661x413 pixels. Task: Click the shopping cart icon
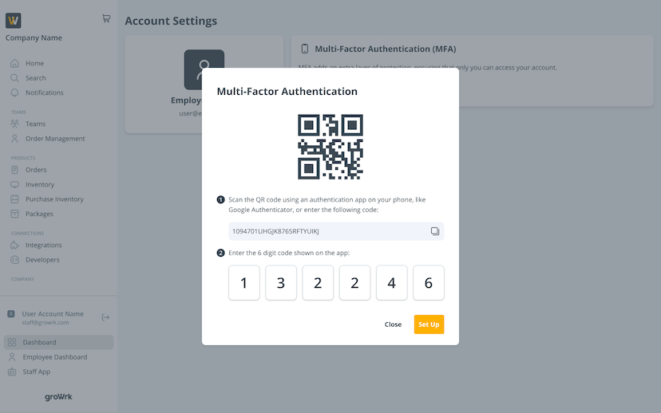tap(106, 18)
